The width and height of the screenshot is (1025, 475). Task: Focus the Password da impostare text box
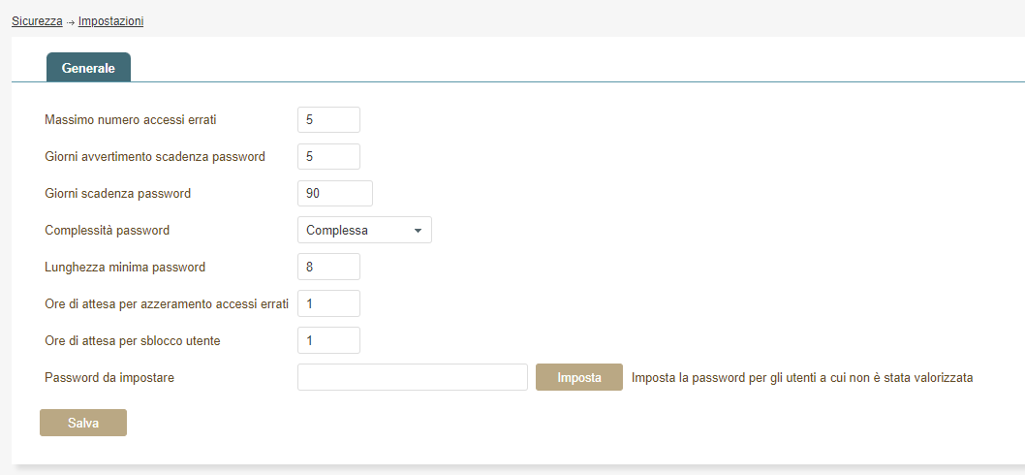(412, 377)
